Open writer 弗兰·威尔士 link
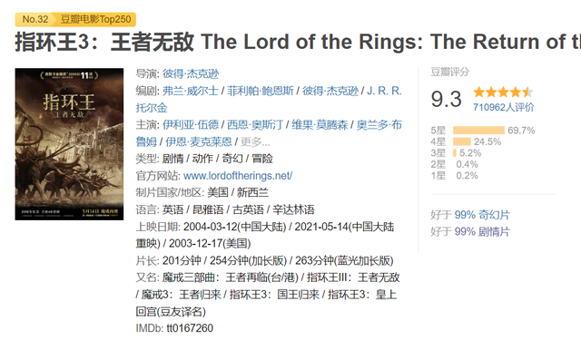The height and width of the screenshot is (340, 581). tap(190, 91)
